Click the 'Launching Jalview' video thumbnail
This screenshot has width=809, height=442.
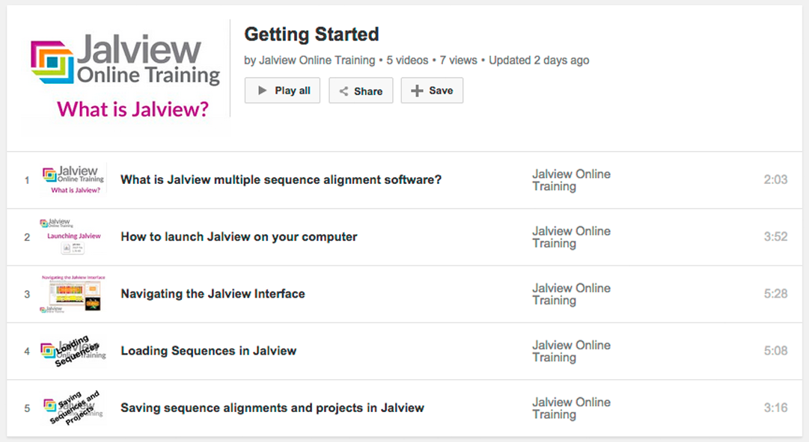[x=73, y=237]
